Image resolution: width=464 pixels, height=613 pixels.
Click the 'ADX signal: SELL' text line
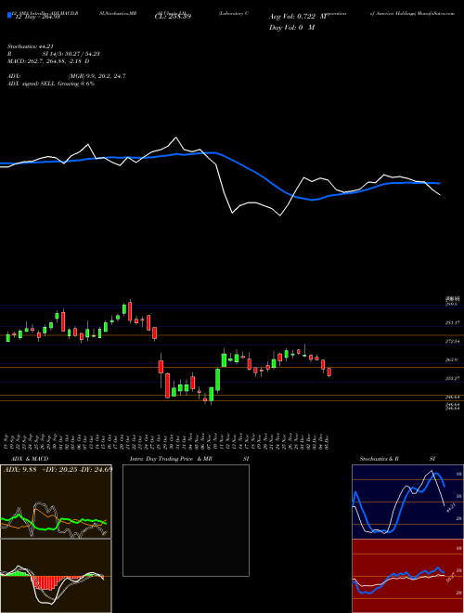[51, 84]
